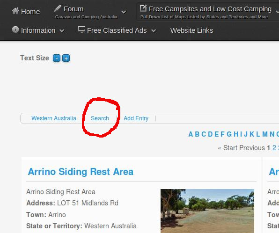279x233 pixels.
Task: Open the Arrino Siding Rest Area photo
Action: pyautogui.click(x=207, y=211)
